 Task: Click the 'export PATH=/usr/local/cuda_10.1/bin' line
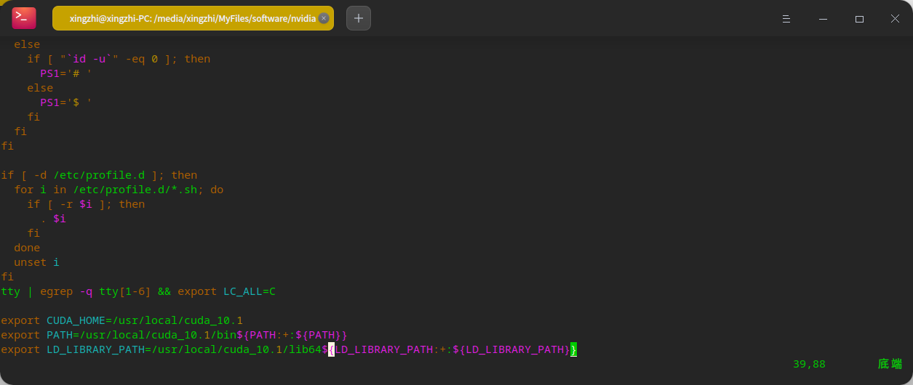click(x=175, y=335)
